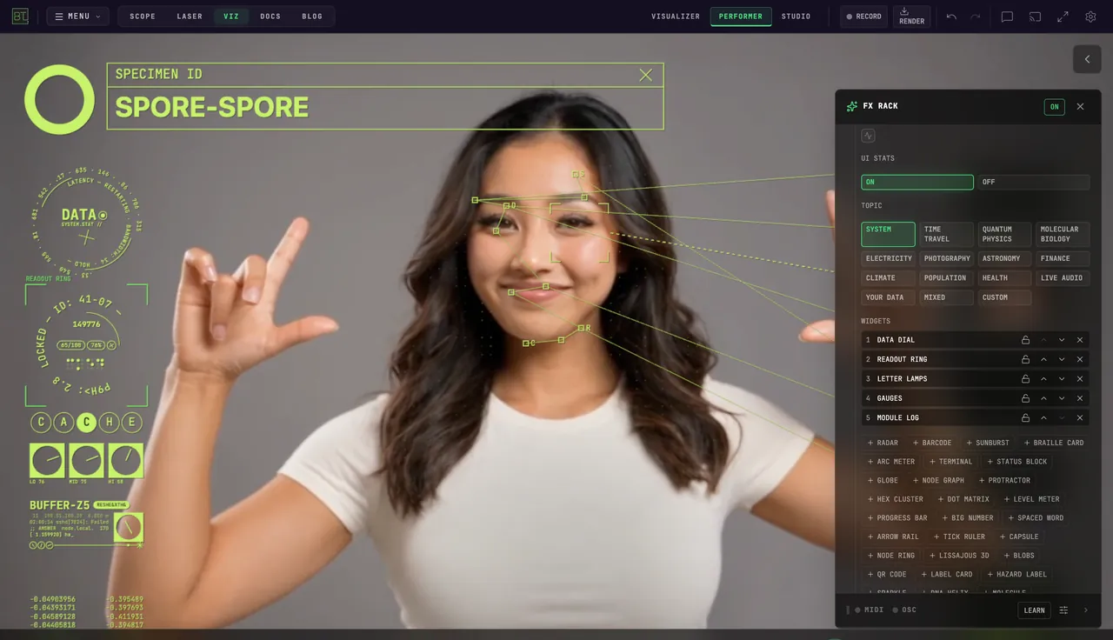Add the Radar widget
Image resolution: width=1113 pixels, height=640 pixels.
coord(883,443)
